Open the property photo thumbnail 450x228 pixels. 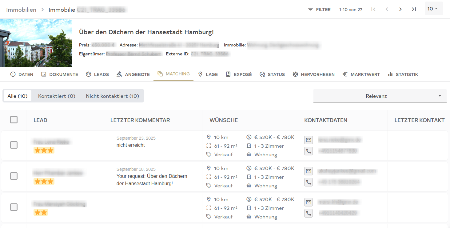click(x=36, y=43)
